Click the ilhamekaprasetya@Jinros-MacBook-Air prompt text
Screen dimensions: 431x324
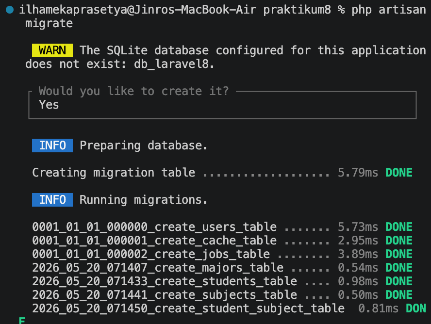tap(138, 10)
